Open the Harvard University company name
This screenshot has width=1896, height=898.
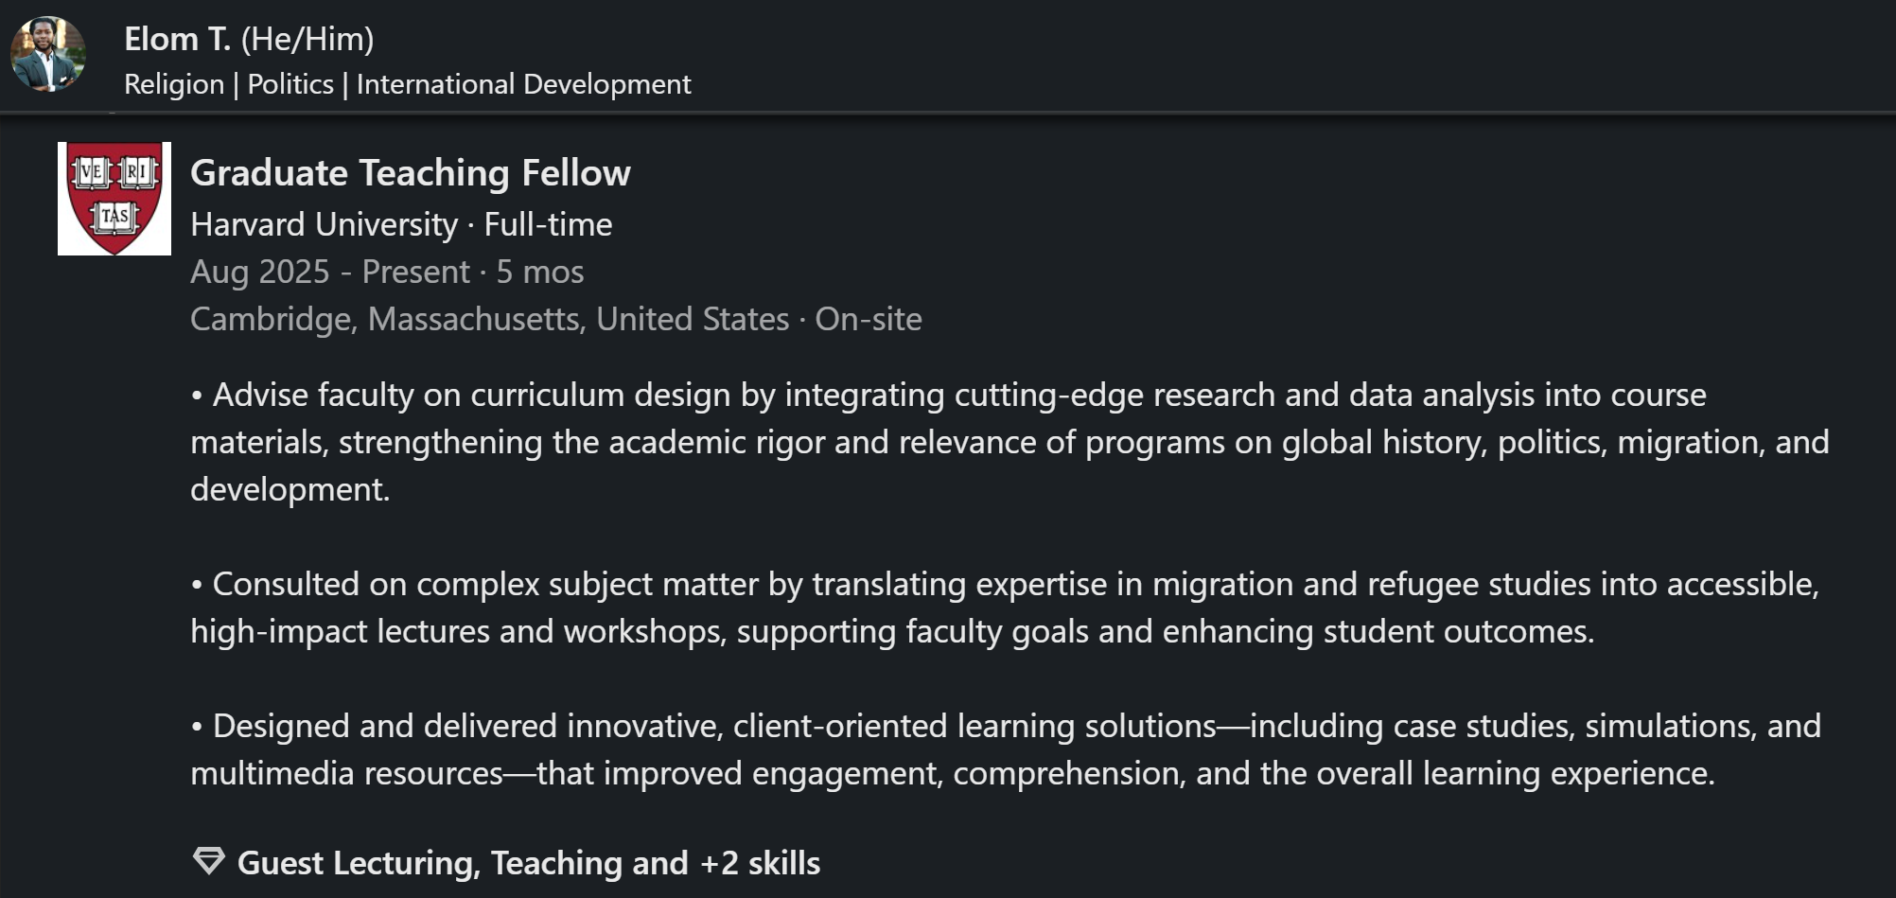[324, 224]
